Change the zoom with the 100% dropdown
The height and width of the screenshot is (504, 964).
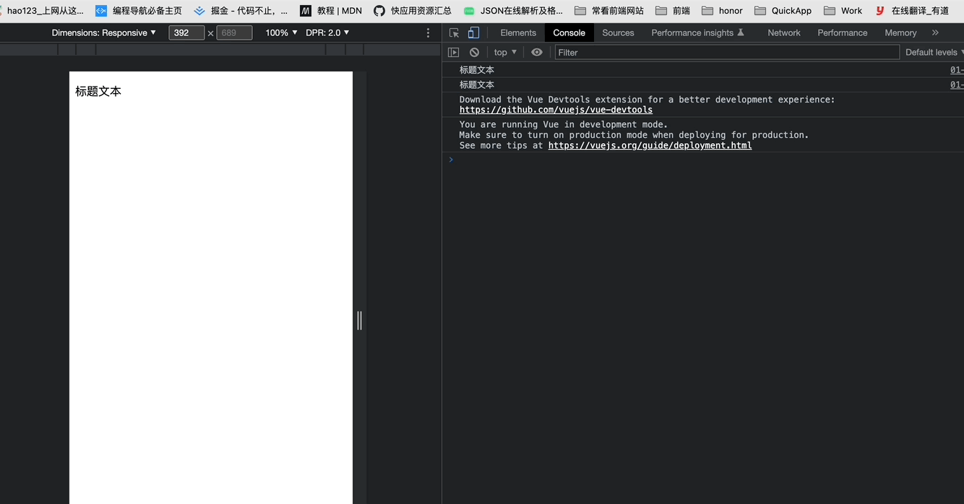pyautogui.click(x=280, y=32)
